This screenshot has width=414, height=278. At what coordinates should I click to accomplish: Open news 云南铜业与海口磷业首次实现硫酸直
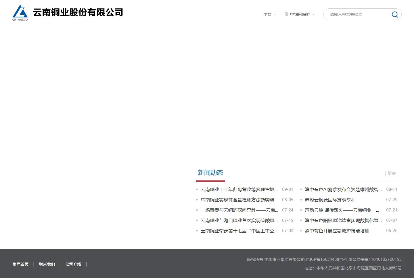click(x=239, y=220)
